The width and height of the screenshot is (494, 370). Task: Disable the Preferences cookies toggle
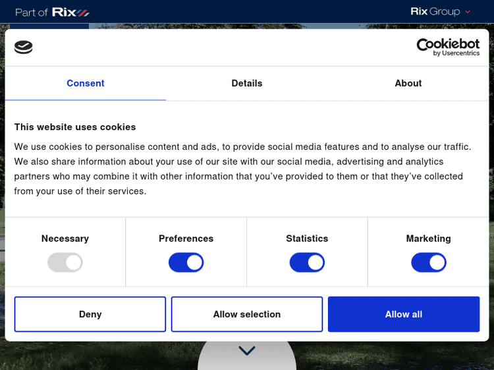[x=186, y=263]
